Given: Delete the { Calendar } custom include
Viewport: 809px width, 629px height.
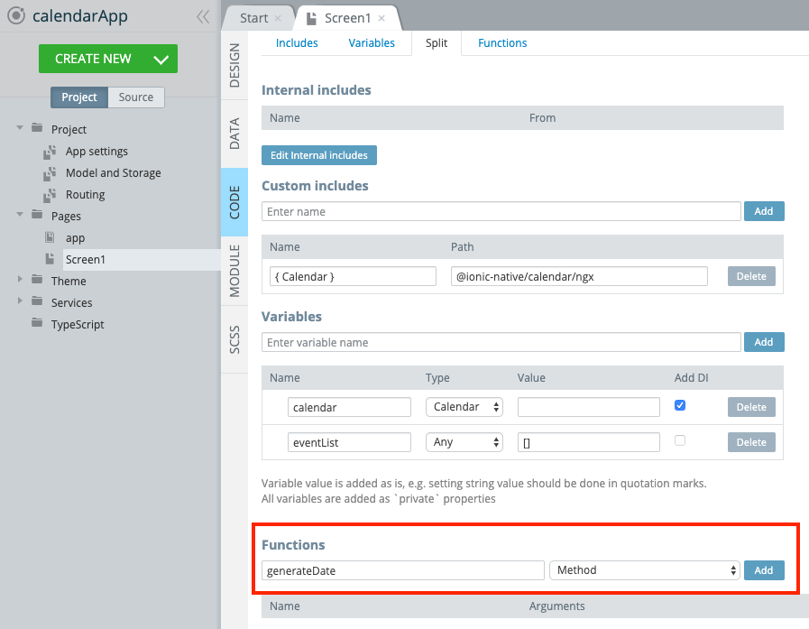Looking at the screenshot, I should 752,276.
